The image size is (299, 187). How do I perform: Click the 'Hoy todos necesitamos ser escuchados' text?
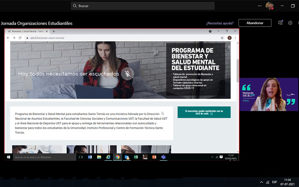tap(69, 74)
